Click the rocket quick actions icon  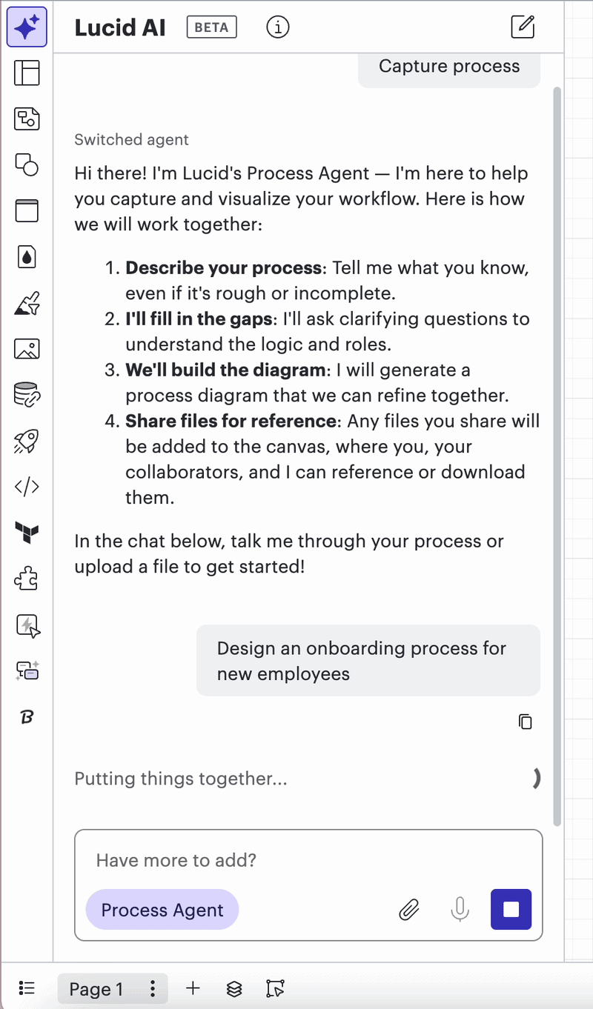27,442
